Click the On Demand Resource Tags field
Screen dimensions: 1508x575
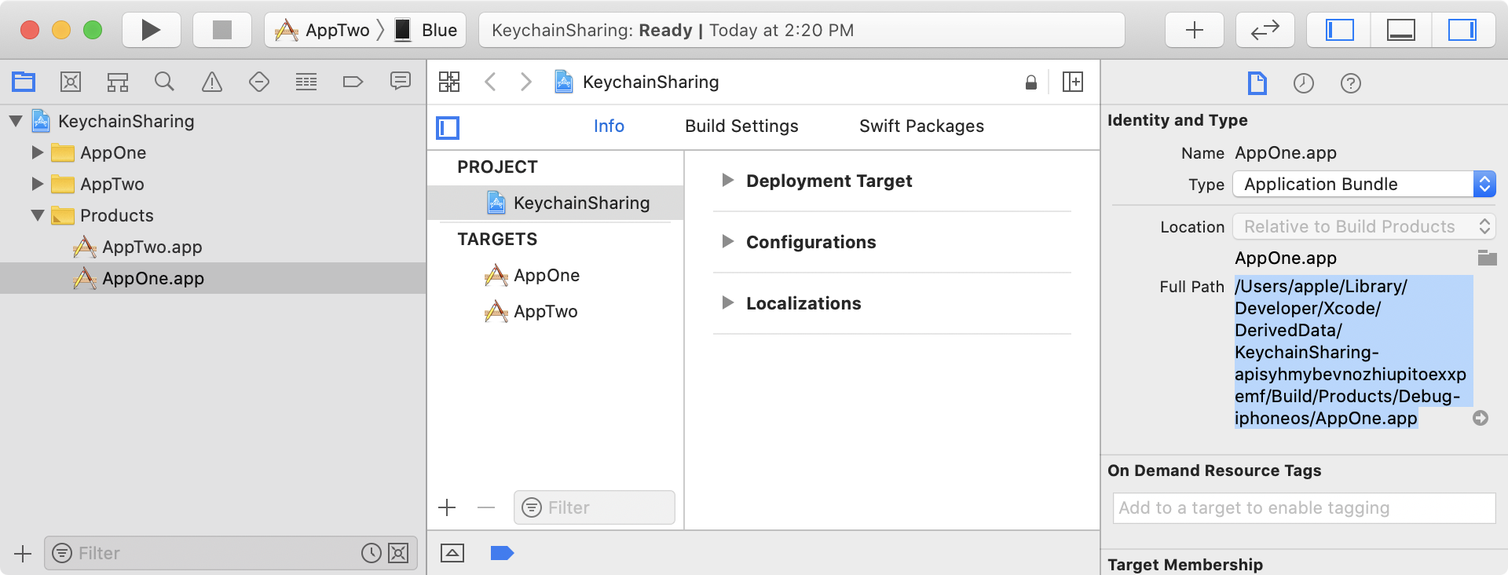pos(1305,507)
